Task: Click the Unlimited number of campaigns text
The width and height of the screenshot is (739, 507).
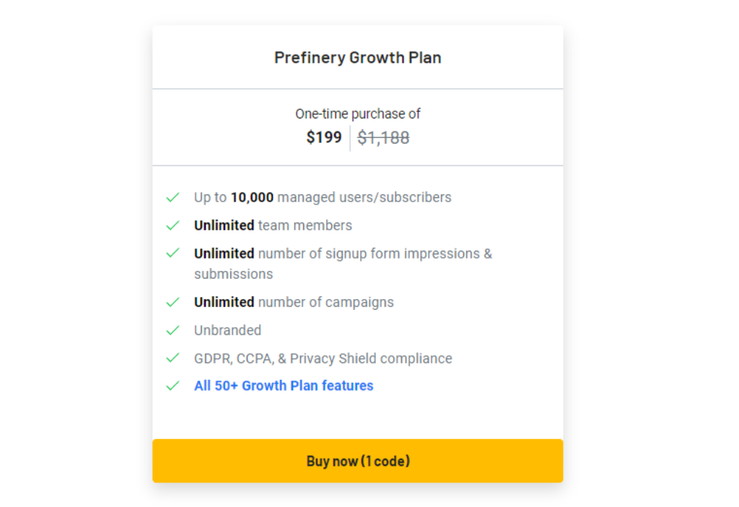Action: (x=294, y=302)
